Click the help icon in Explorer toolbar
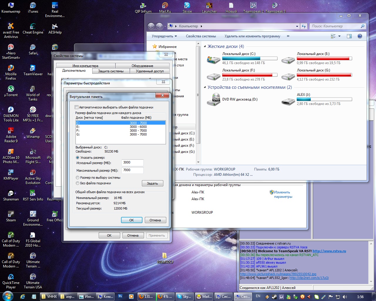Viewport: 376px width, 301px height. click(360, 36)
